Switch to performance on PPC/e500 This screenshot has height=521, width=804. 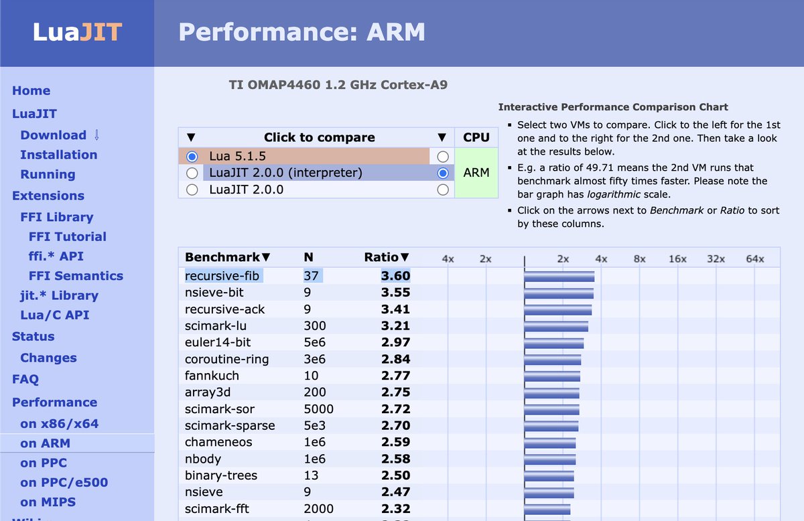pos(64,482)
